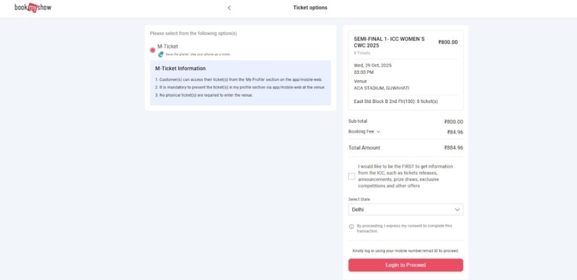Click the BookMyShow logo
This screenshot has width=577, height=280.
[x=33, y=7]
